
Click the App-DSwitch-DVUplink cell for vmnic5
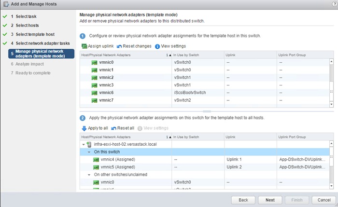coord(302,167)
